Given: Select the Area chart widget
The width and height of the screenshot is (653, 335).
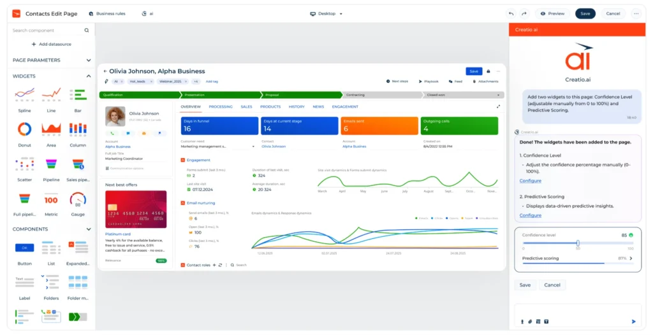Looking at the screenshot, I should tap(51, 134).
